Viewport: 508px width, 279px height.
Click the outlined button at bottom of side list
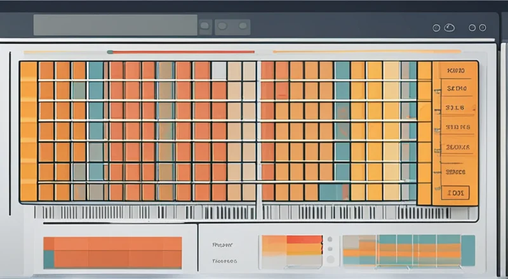pos(455,191)
